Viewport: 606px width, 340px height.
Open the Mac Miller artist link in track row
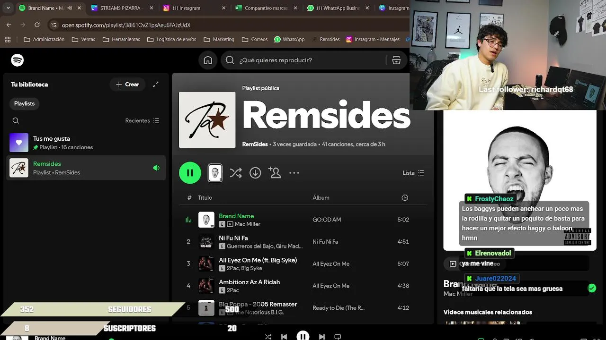(248, 224)
